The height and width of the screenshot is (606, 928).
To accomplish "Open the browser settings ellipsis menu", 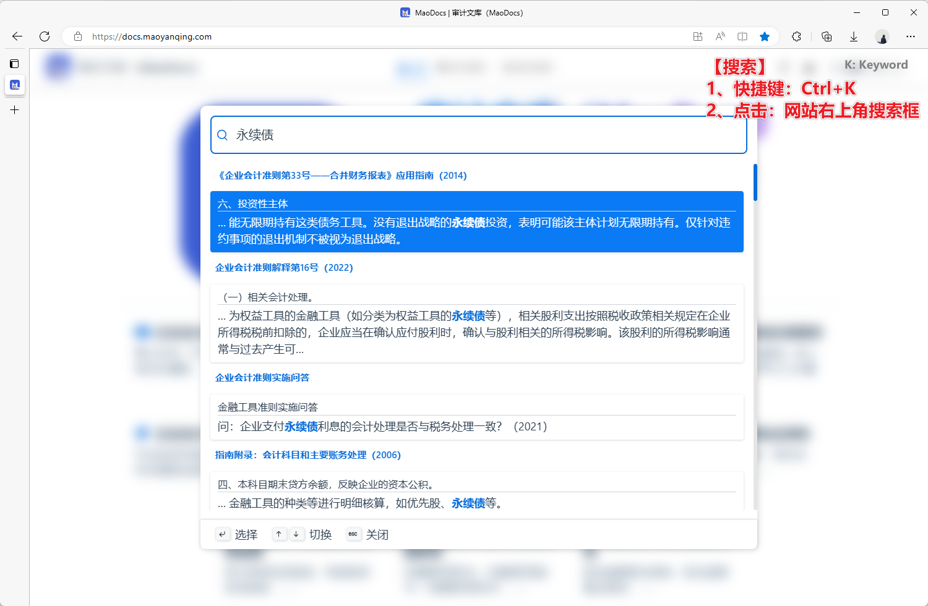I will coord(911,36).
